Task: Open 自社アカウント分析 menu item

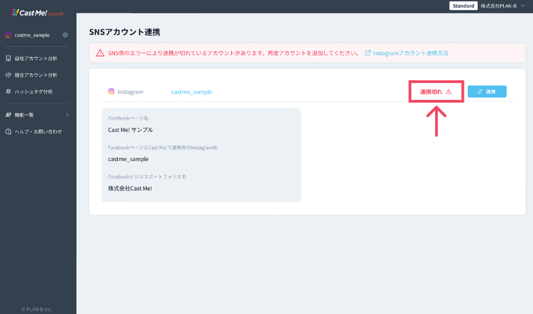Action: tap(37, 58)
